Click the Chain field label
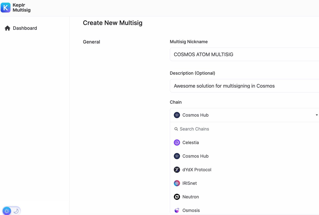This screenshot has height=215, width=319. point(176,102)
